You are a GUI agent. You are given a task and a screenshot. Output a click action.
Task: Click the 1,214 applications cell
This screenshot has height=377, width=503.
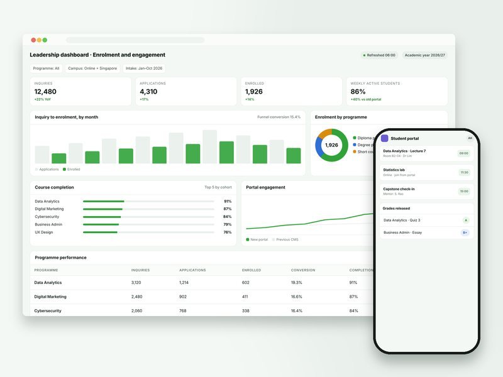coord(184,282)
